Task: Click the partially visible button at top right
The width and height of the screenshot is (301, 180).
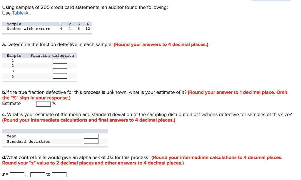Action: [x=271, y=1]
